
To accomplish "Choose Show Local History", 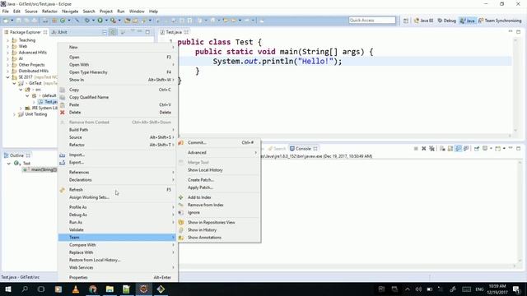I will tap(219, 170).
